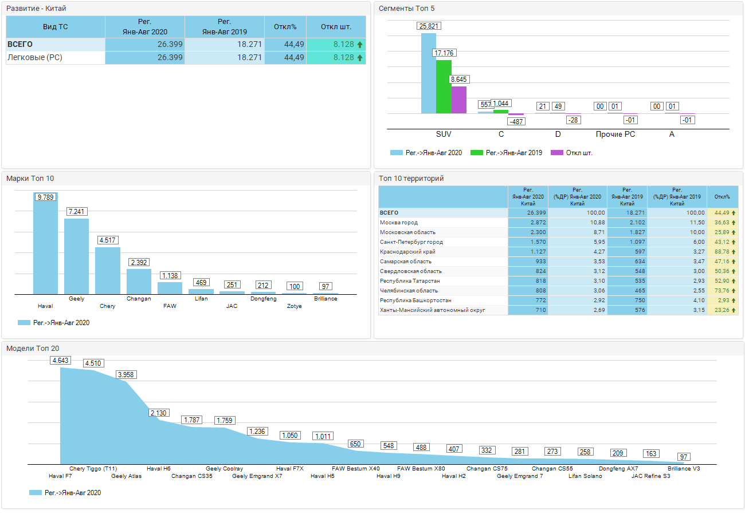Click legend Рег.->Янв-Авг 2020 in Модели Топ 20
Image resolution: width=745 pixels, height=526 pixels.
click(65, 492)
